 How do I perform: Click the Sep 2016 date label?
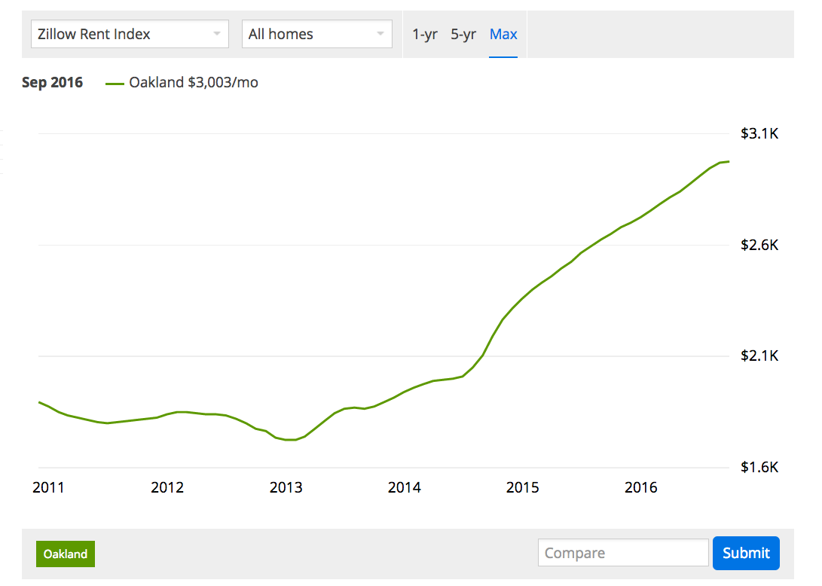tap(52, 82)
